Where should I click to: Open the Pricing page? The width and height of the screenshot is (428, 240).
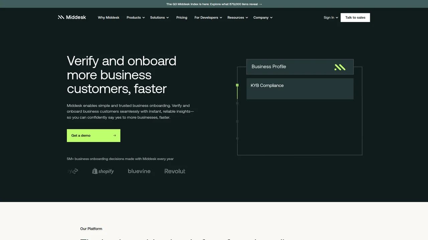tap(182, 18)
